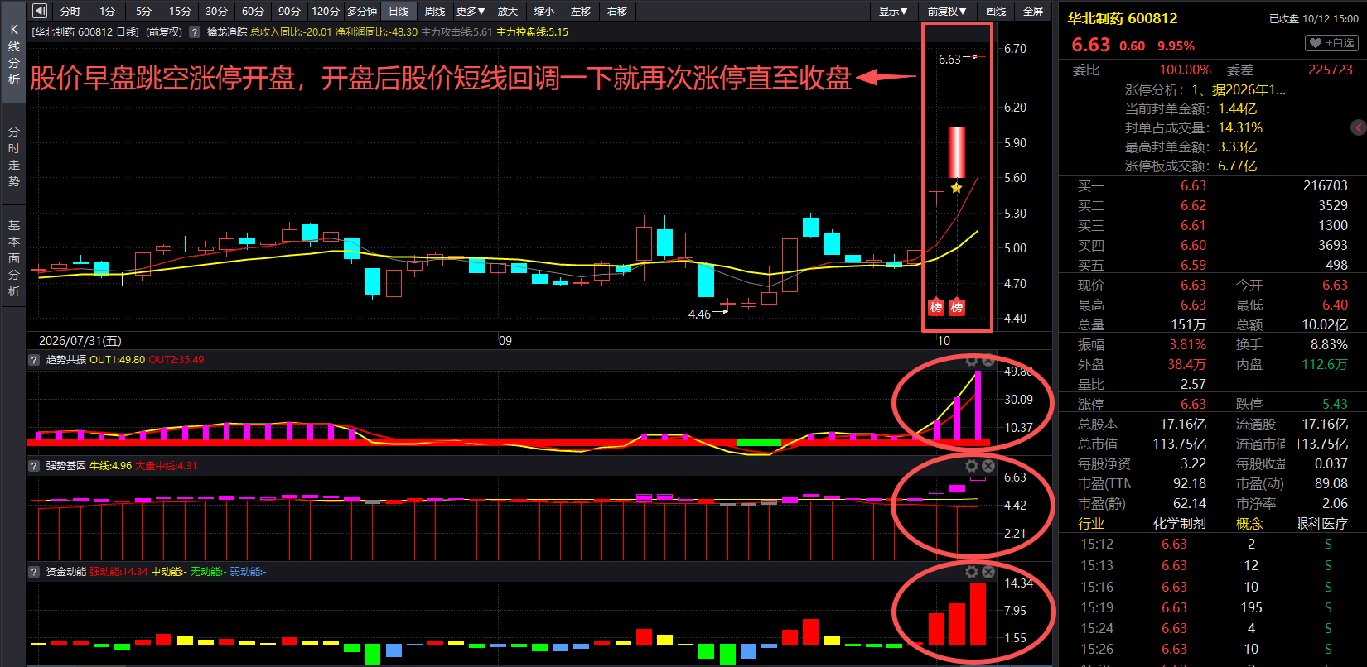The width and height of the screenshot is (1367, 667).
Task: Open the 更多 period dropdown
Action: pos(471,11)
